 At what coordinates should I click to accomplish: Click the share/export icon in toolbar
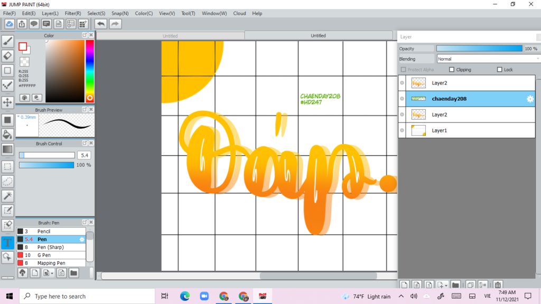click(22, 24)
